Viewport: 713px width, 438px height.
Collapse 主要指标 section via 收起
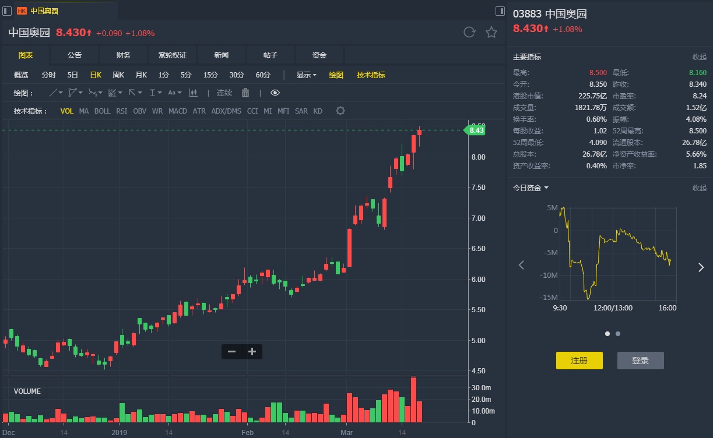tap(699, 57)
